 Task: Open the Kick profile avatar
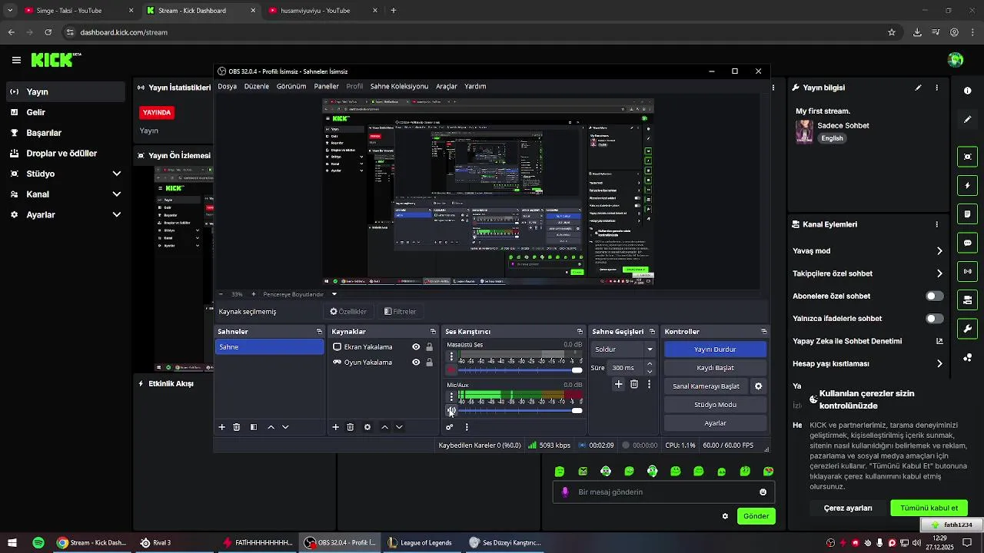tap(956, 60)
